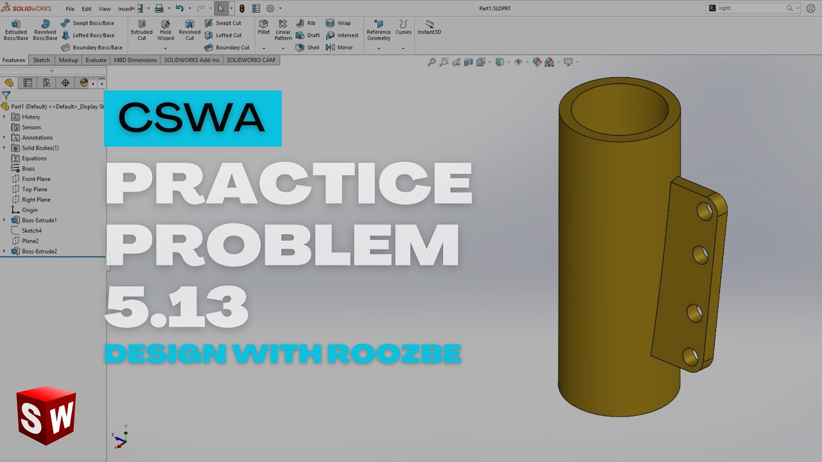Click the Zoom to Area icon
The width and height of the screenshot is (822, 462).
(444, 62)
